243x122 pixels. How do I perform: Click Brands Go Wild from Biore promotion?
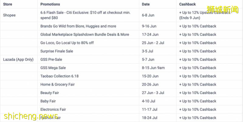[78, 26]
